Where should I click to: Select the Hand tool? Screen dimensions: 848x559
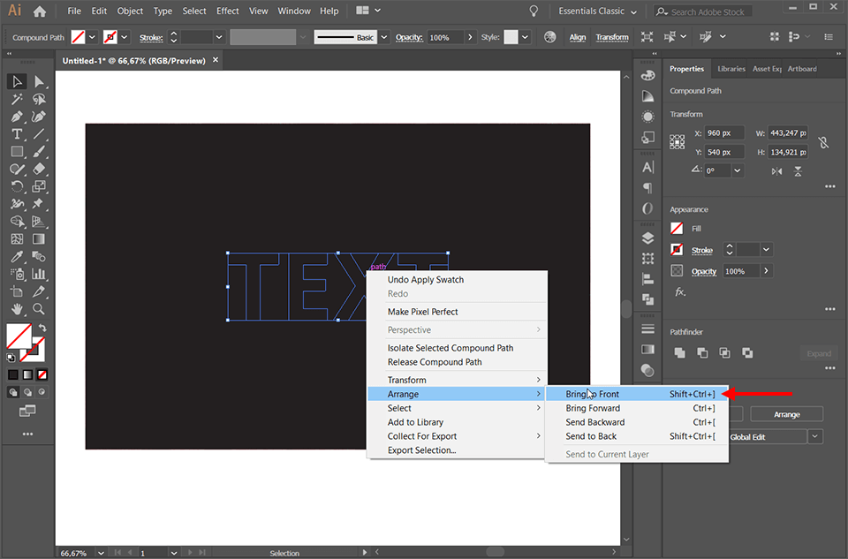[x=16, y=309]
